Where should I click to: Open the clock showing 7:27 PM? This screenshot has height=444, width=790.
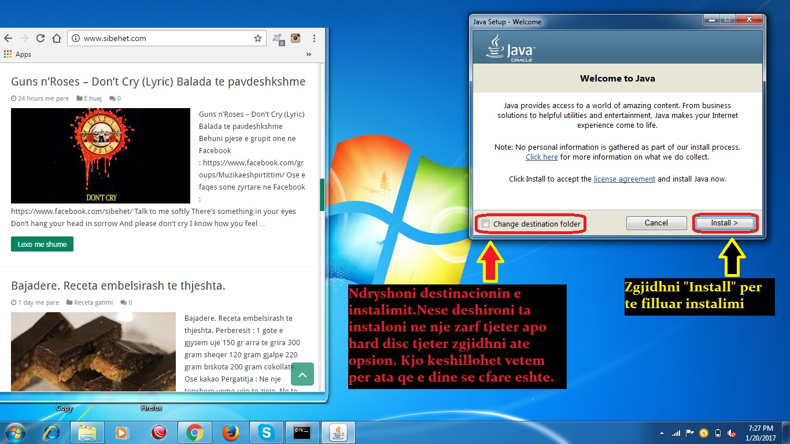761,433
